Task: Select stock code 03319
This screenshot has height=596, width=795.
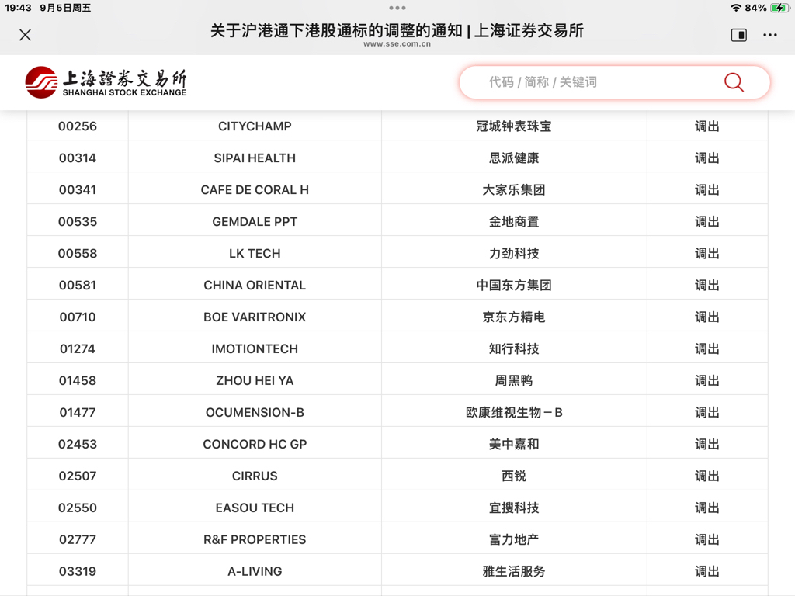Action: pyautogui.click(x=78, y=572)
